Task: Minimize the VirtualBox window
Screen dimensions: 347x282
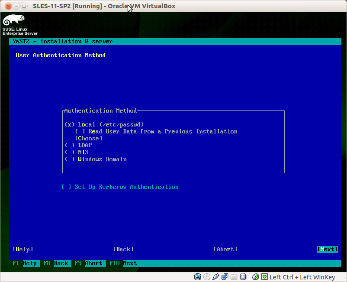Action: [16, 6]
